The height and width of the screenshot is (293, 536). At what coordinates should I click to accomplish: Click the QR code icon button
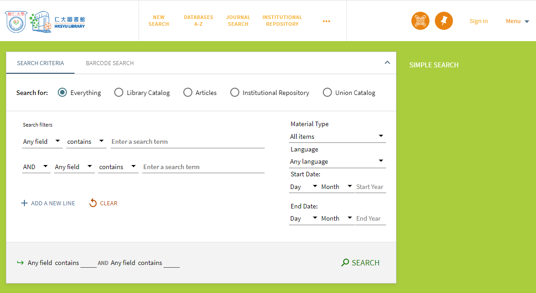(420, 21)
